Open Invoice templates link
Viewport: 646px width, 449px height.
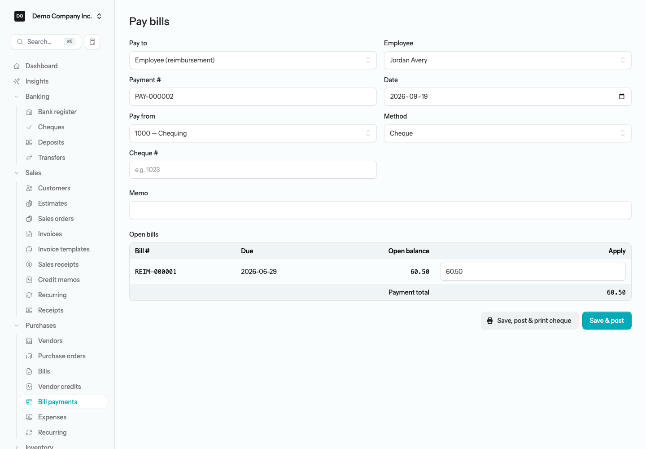point(63,249)
